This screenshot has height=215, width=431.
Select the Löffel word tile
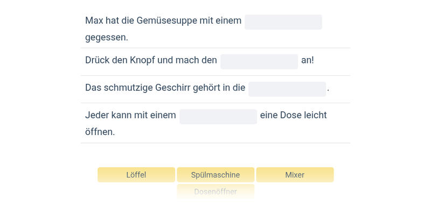pos(136,175)
